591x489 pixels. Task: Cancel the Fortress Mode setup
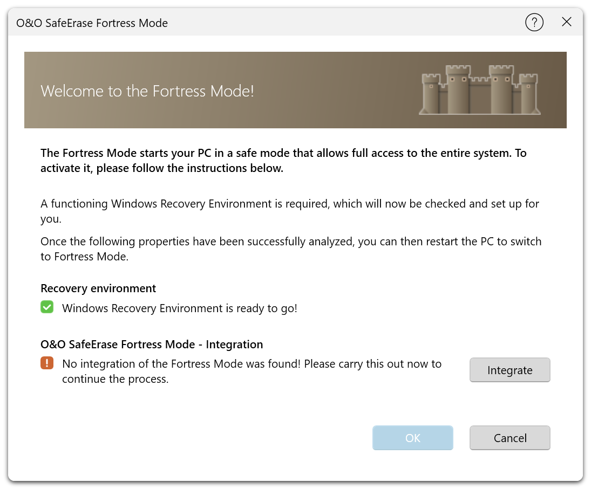point(510,438)
